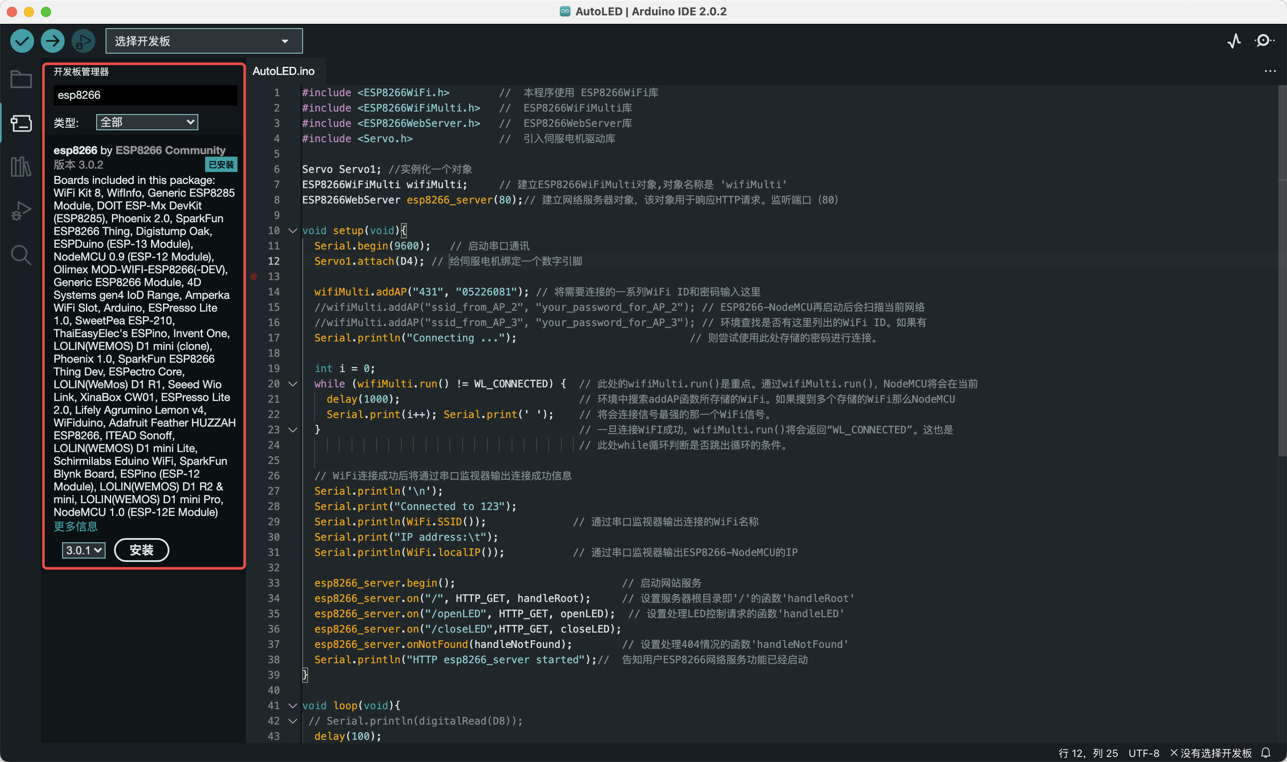Click the delay(100) line

pos(348,736)
